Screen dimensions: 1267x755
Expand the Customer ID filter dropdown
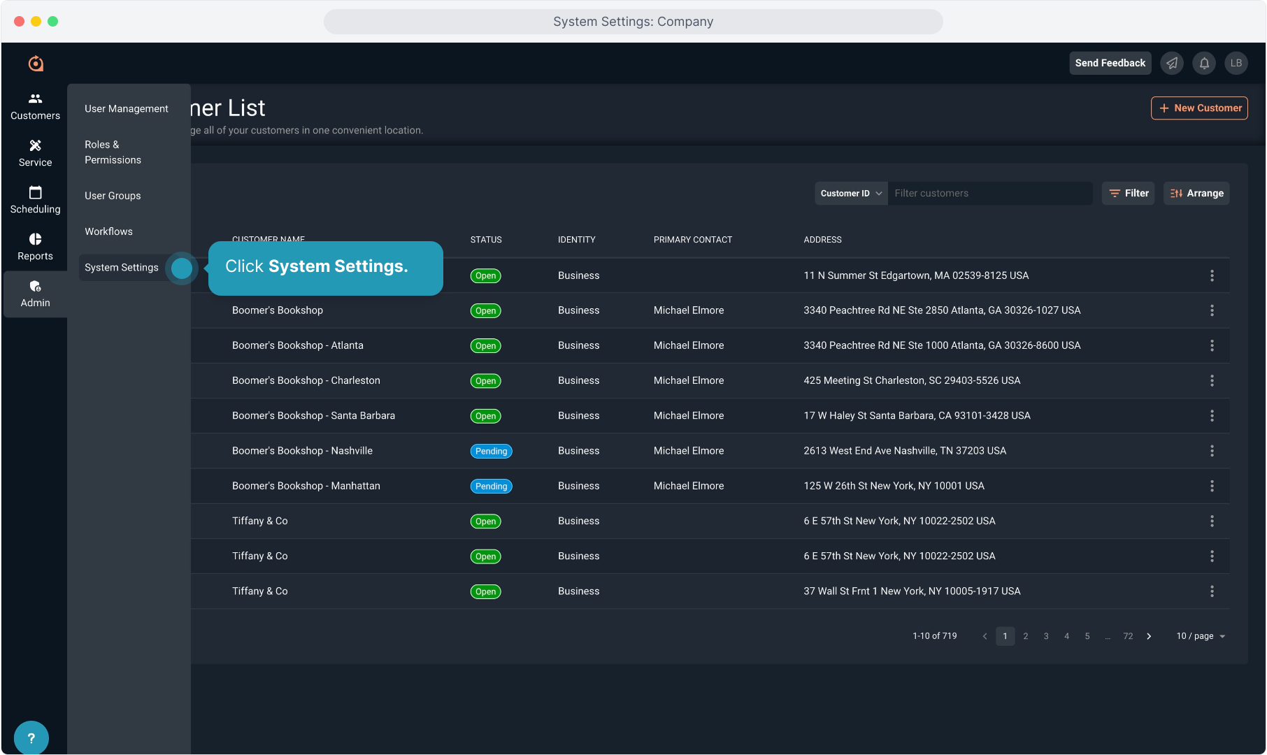point(850,194)
